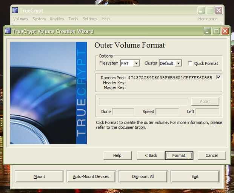Click the Header Key label
This screenshot has height=193, width=234.
[x=114, y=83]
